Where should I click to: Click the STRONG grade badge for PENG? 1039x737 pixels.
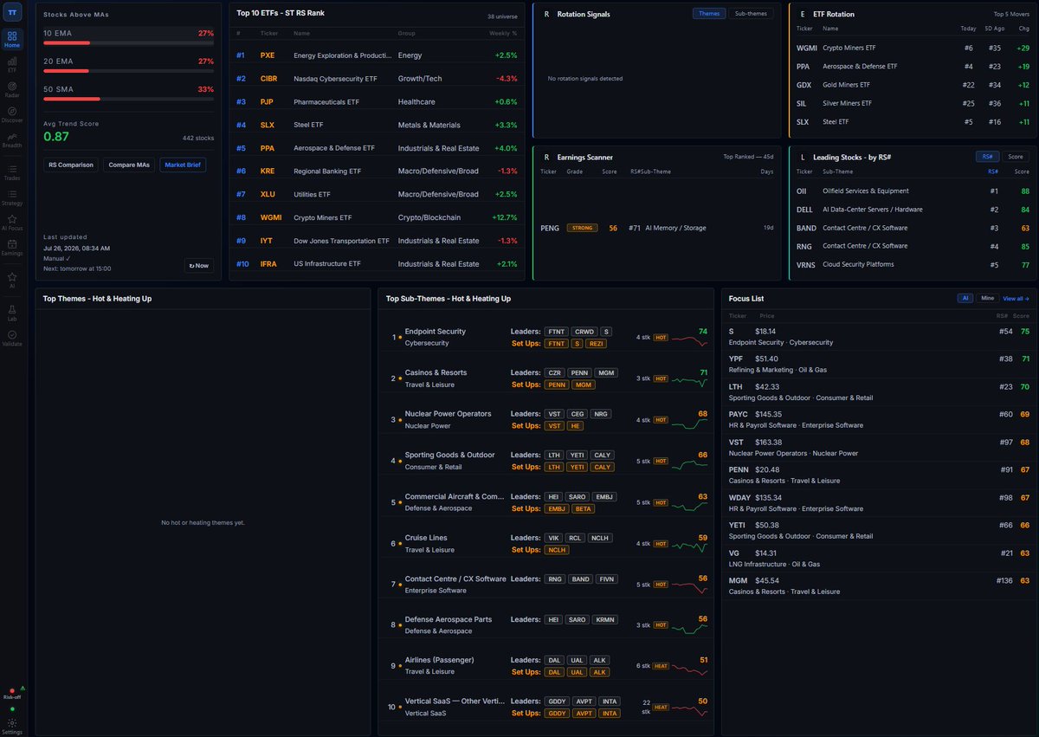point(583,228)
